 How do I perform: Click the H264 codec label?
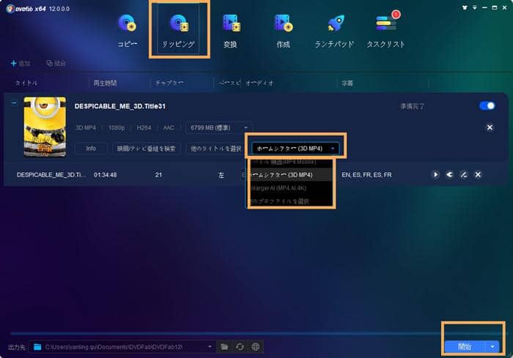pyautogui.click(x=144, y=127)
